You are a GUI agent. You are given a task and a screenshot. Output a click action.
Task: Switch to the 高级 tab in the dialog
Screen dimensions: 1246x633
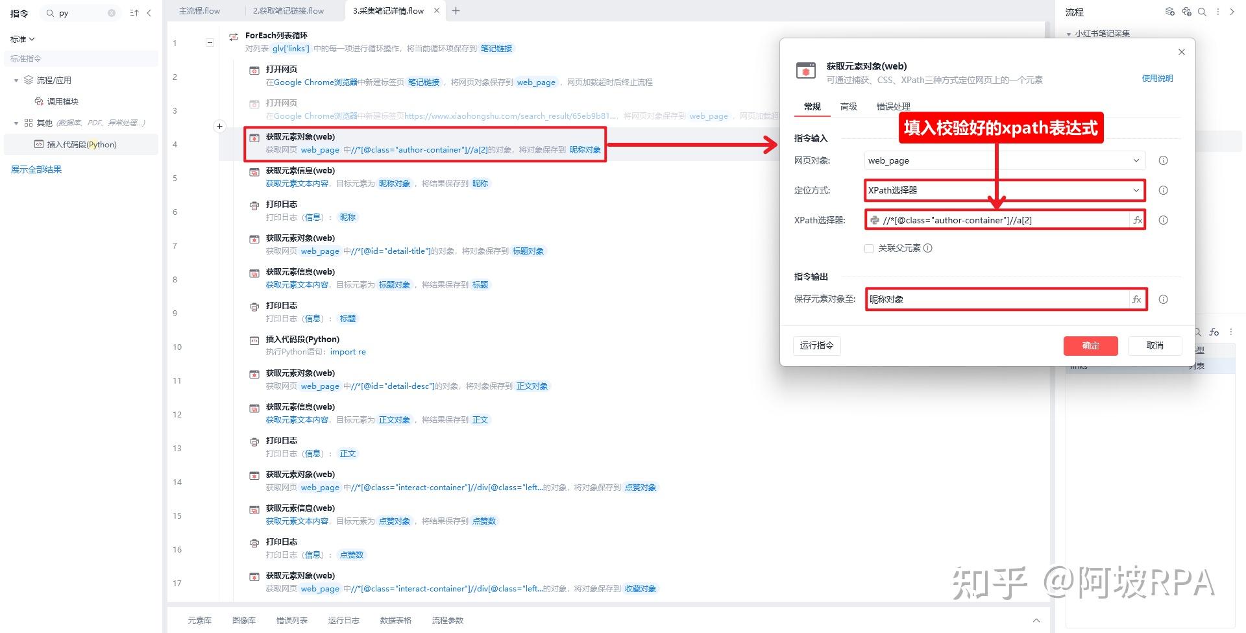[848, 106]
